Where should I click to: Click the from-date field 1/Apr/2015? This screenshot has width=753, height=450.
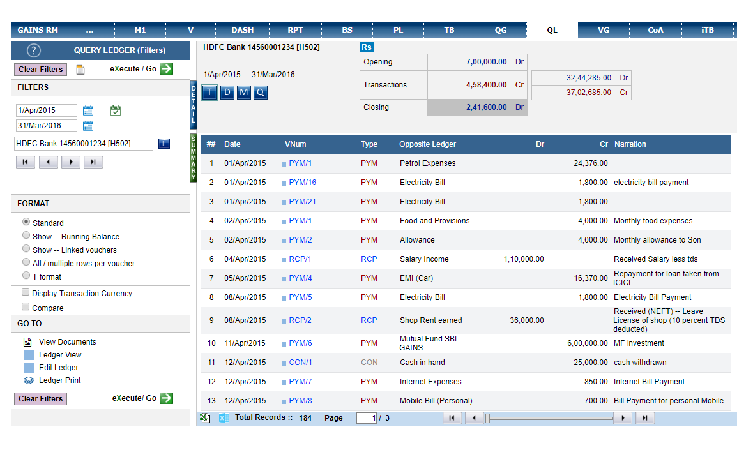click(x=46, y=110)
